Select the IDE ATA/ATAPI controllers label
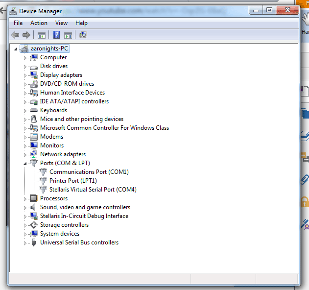This screenshot has height=290, width=309. click(x=74, y=101)
